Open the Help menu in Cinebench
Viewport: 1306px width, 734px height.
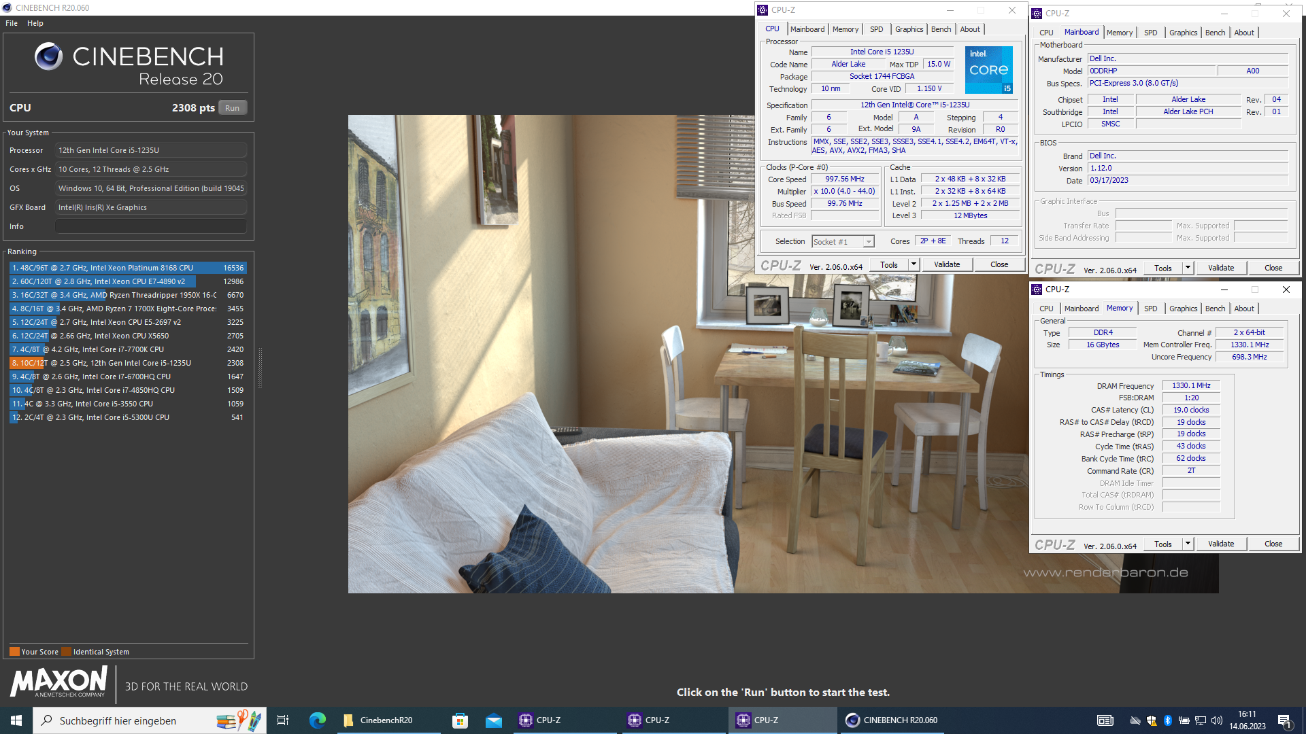click(35, 23)
